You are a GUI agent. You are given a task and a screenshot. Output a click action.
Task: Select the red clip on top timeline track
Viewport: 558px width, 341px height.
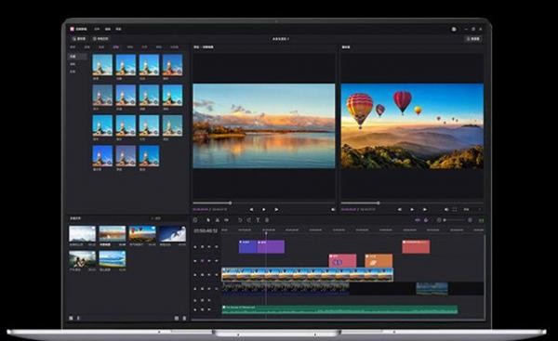point(416,247)
